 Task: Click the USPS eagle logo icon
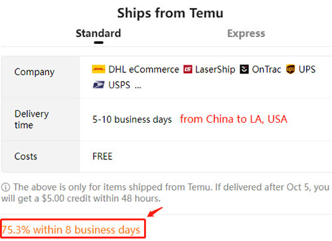[x=98, y=85]
